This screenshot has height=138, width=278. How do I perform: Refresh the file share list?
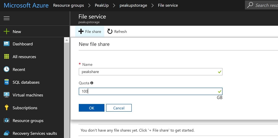(x=117, y=32)
